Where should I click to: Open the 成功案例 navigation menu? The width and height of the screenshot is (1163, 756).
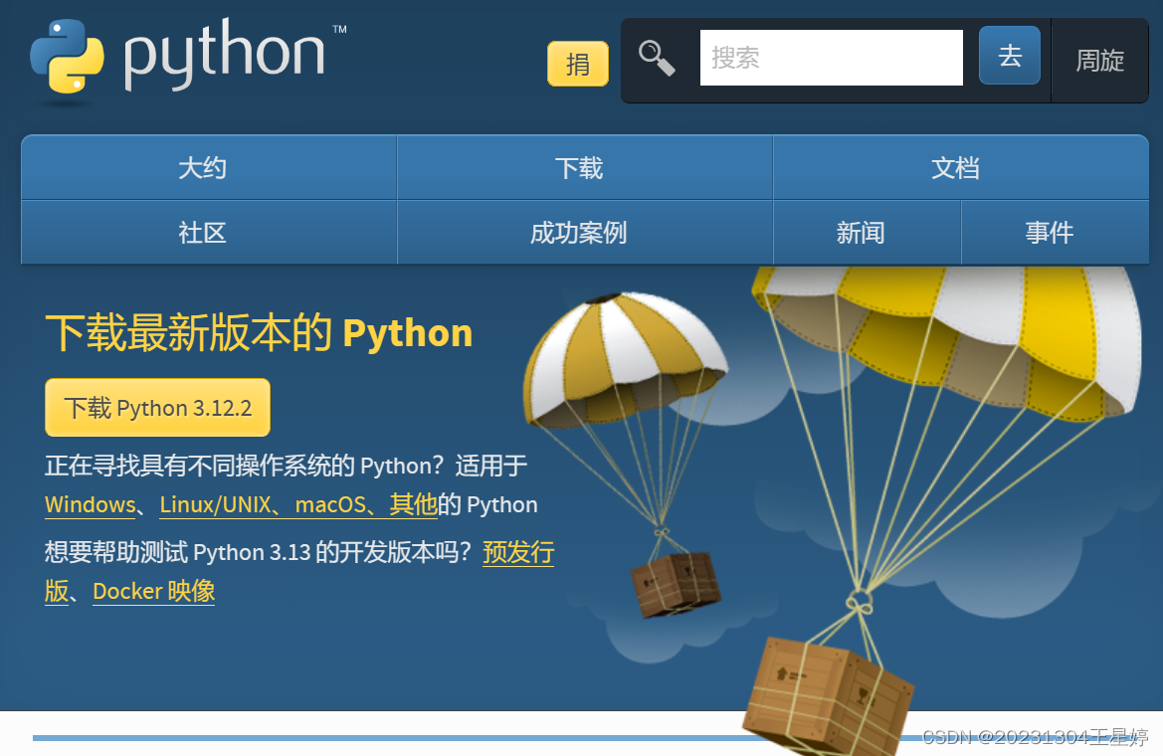(x=584, y=232)
